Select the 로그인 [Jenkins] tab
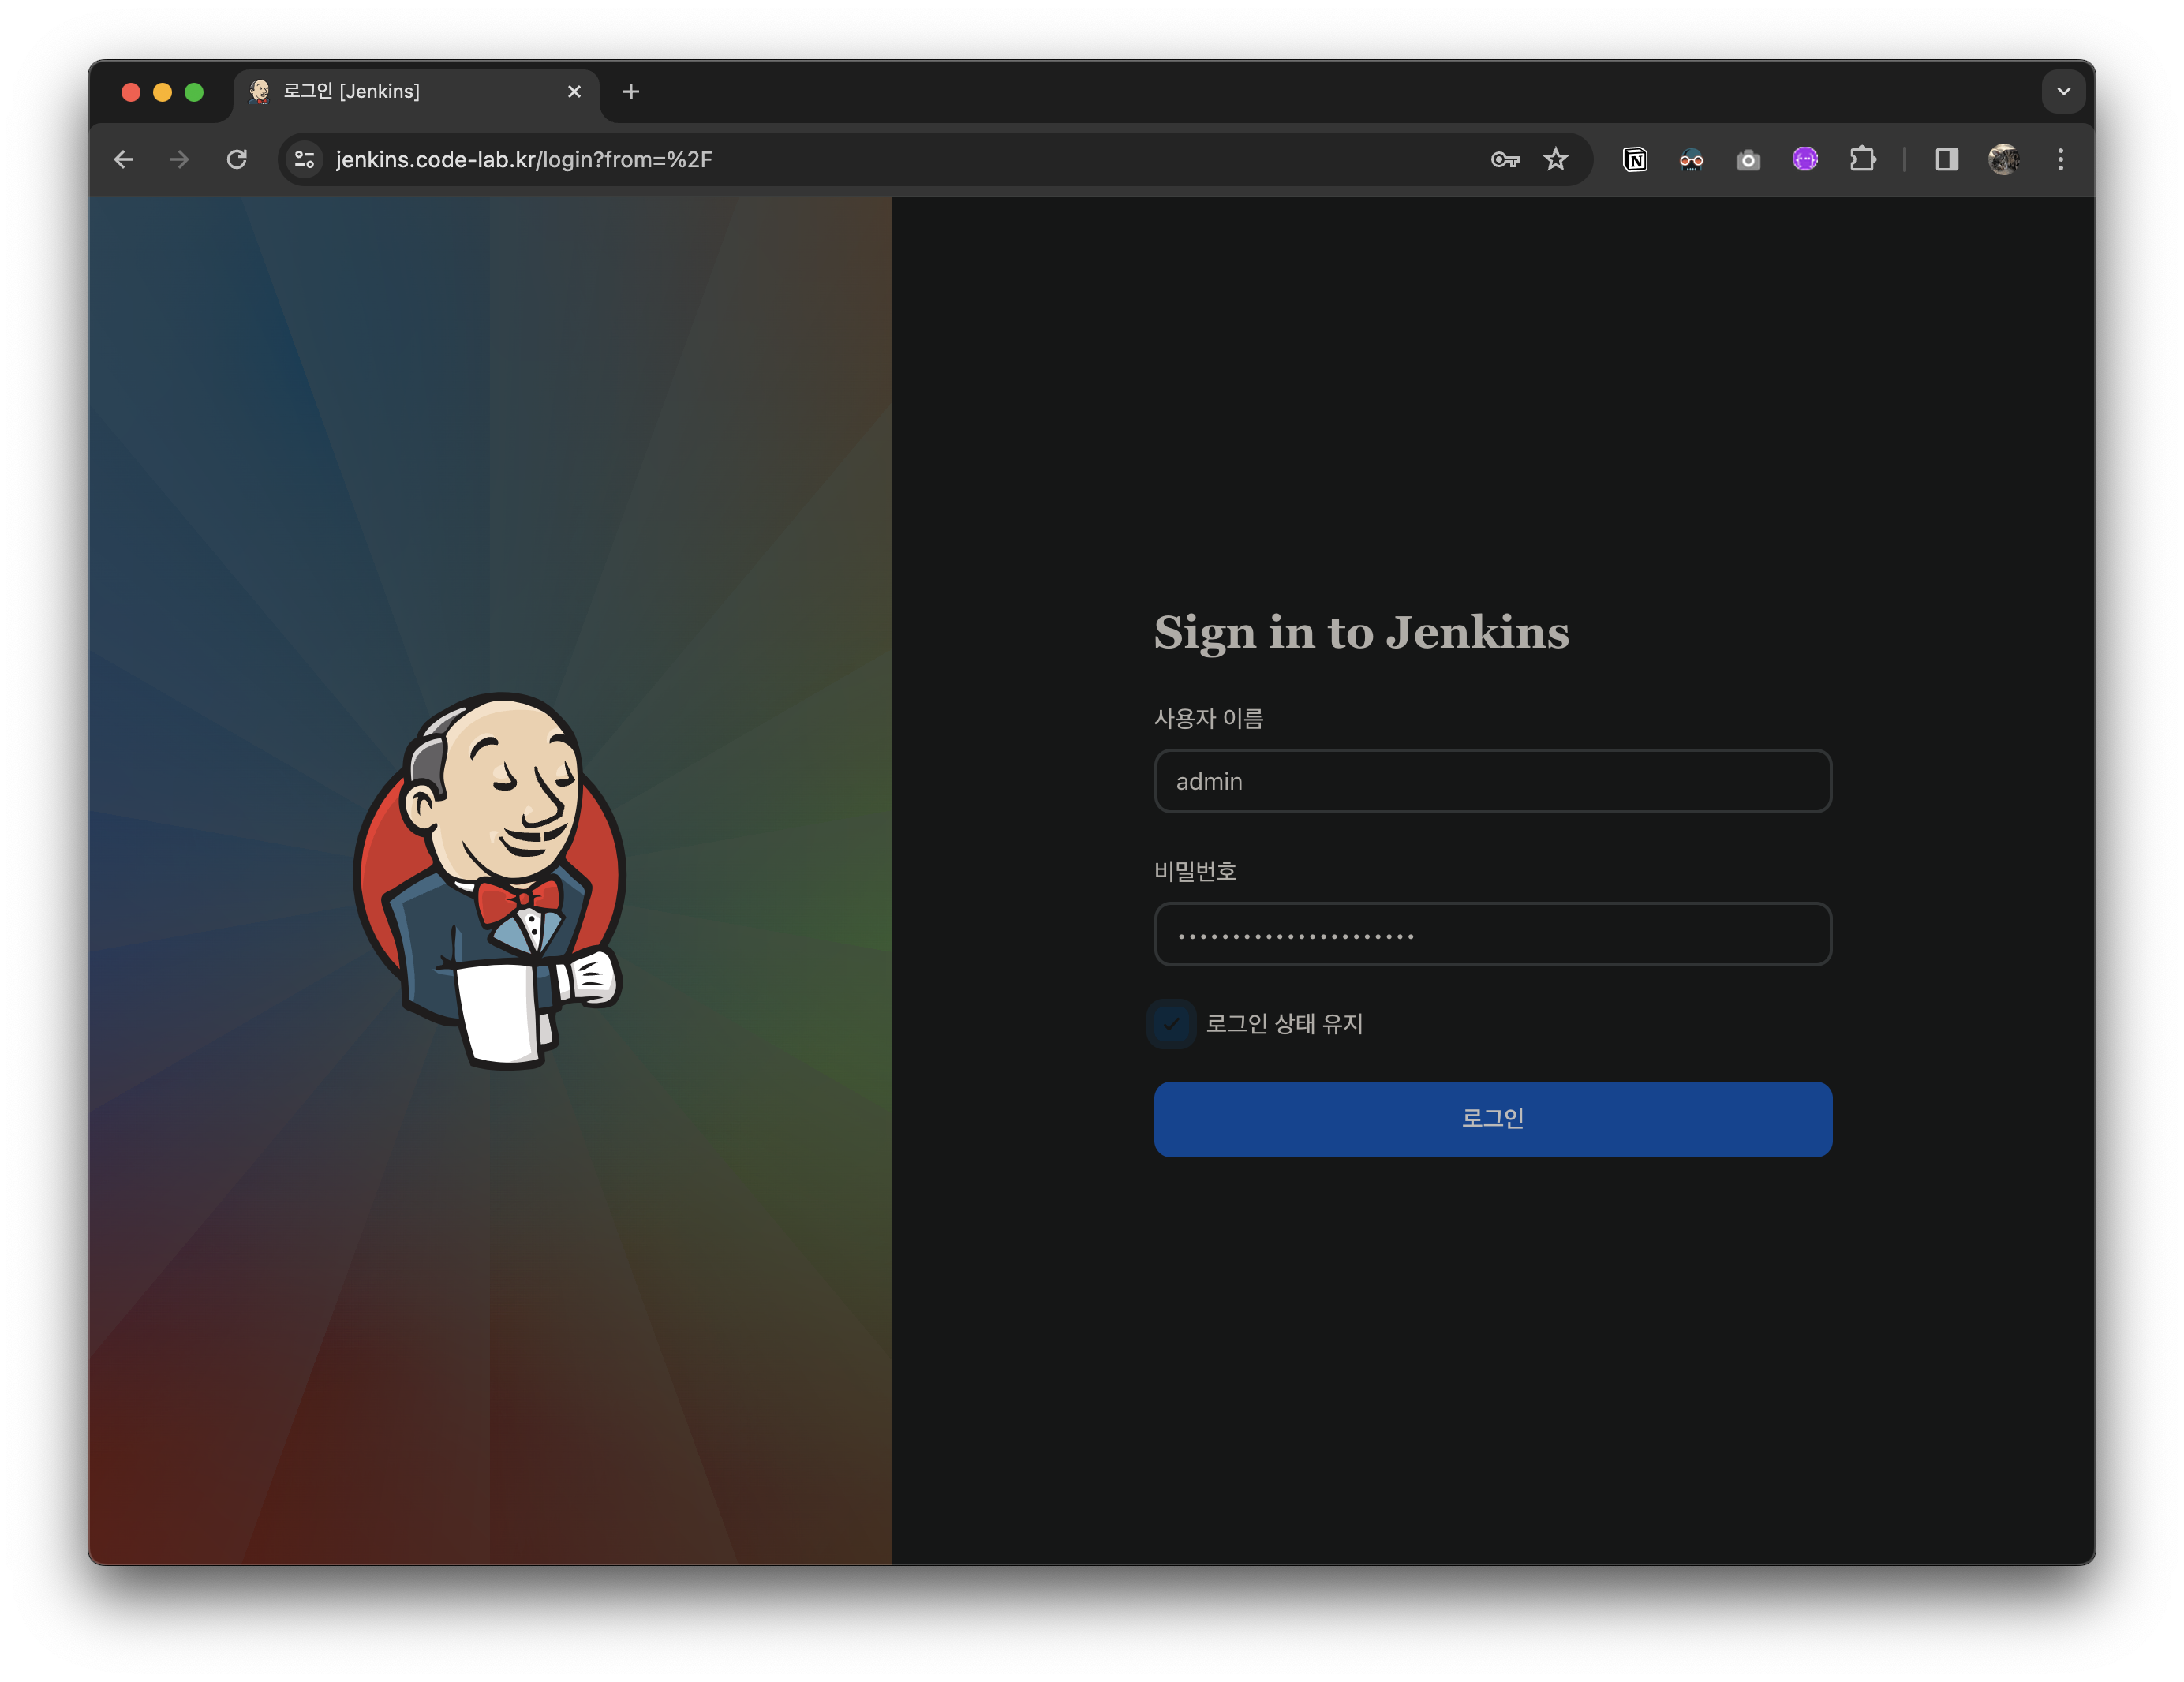2184x1682 pixels. [400, 92]
